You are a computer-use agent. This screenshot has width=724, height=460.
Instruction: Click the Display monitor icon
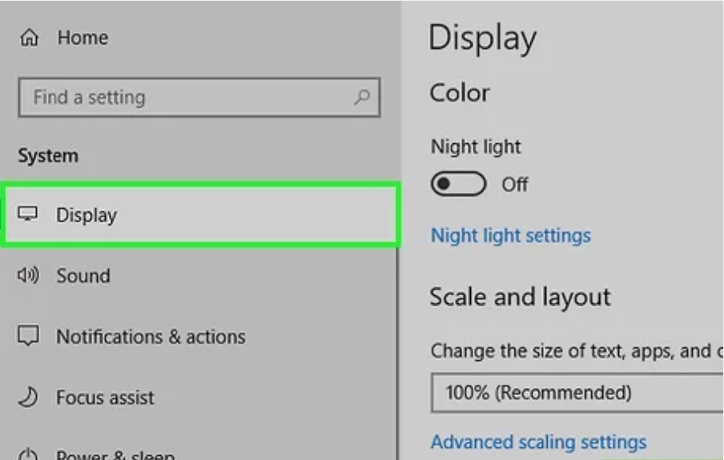[28, 214]
